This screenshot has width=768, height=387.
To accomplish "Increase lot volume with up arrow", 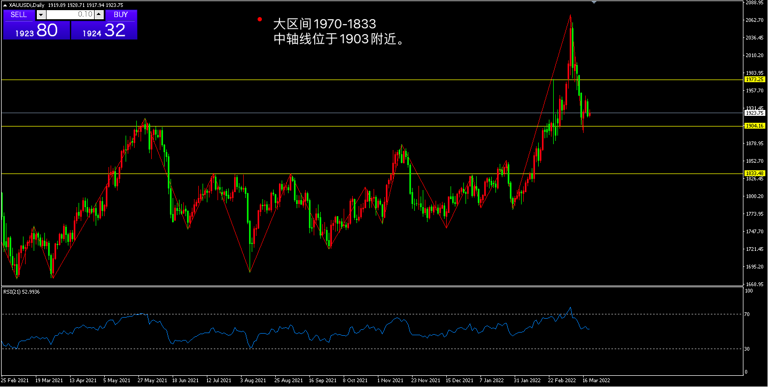I will [99, 15].
